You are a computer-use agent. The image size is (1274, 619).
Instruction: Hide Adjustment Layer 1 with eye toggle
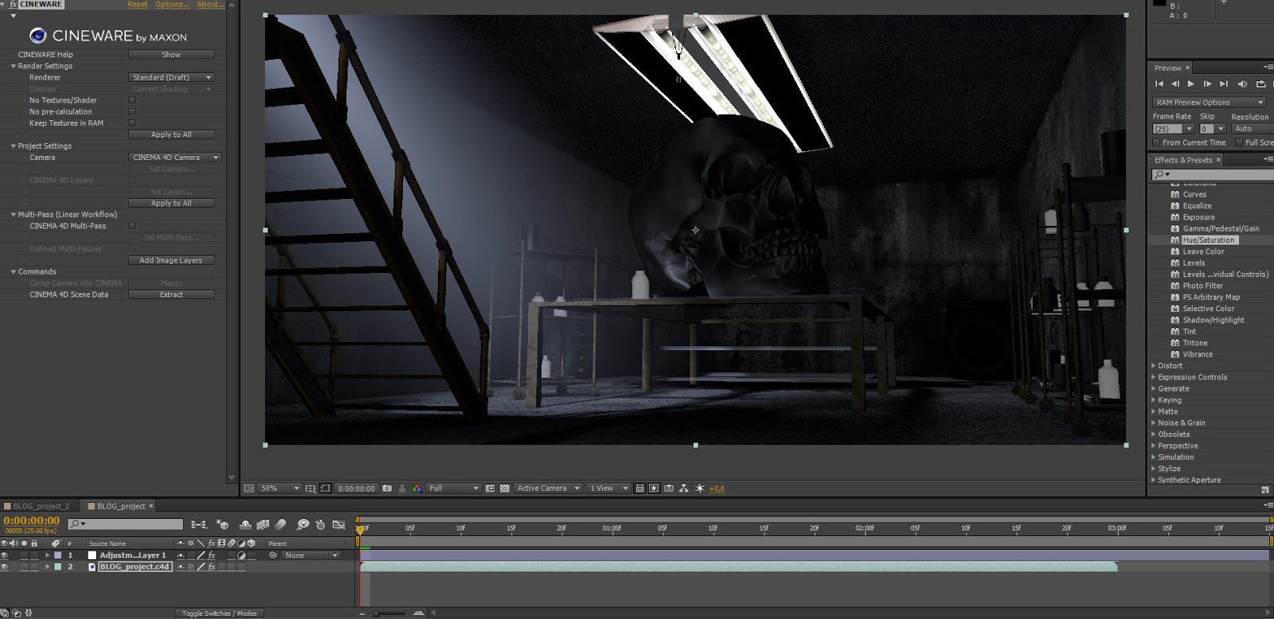[x=5, y=555]
